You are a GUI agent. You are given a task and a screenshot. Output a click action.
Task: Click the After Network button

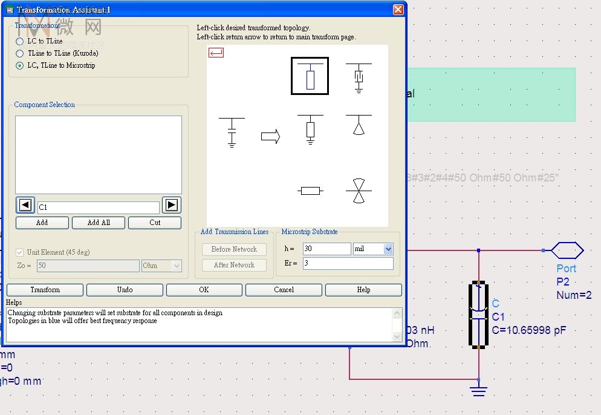pyautogui.click(x=234, y=265)
